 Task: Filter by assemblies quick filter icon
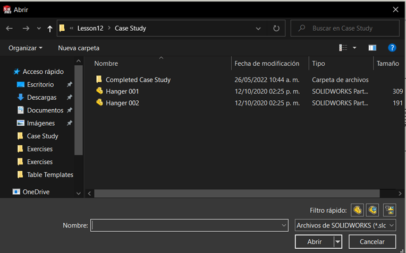coord(373,210)
